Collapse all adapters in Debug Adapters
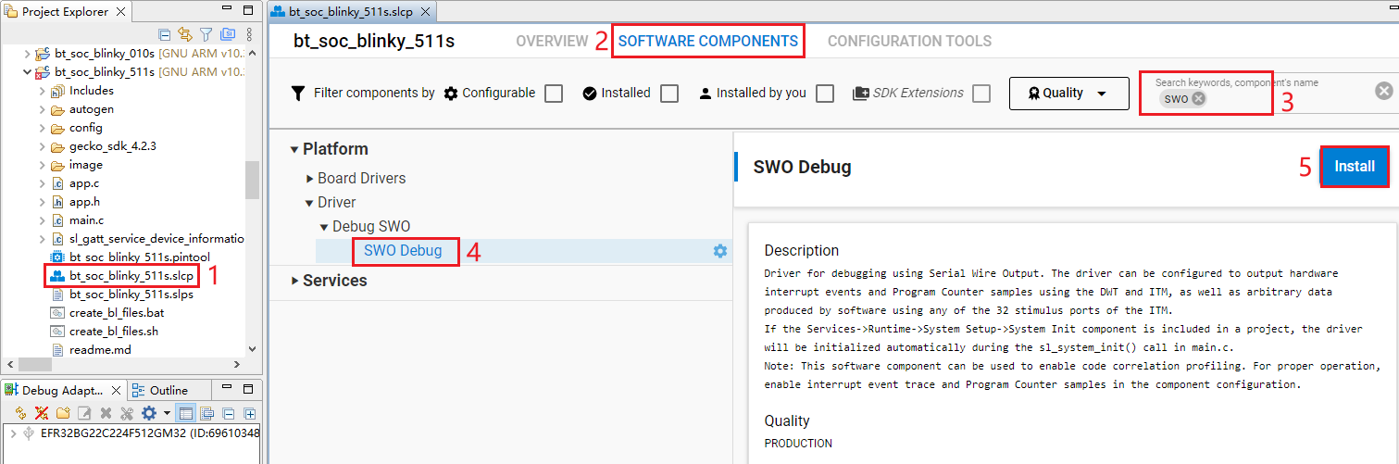The image size is (1399, 464). [229, 413]
